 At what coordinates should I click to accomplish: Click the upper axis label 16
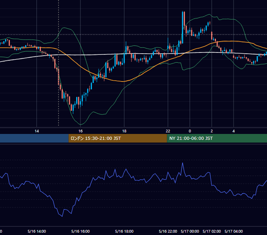[80, 131]
